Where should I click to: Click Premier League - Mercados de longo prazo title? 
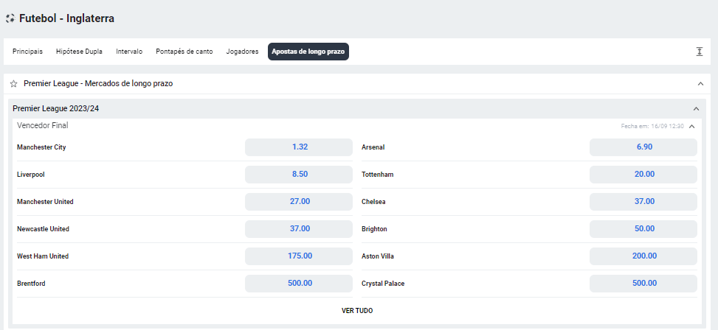(98, 84)
